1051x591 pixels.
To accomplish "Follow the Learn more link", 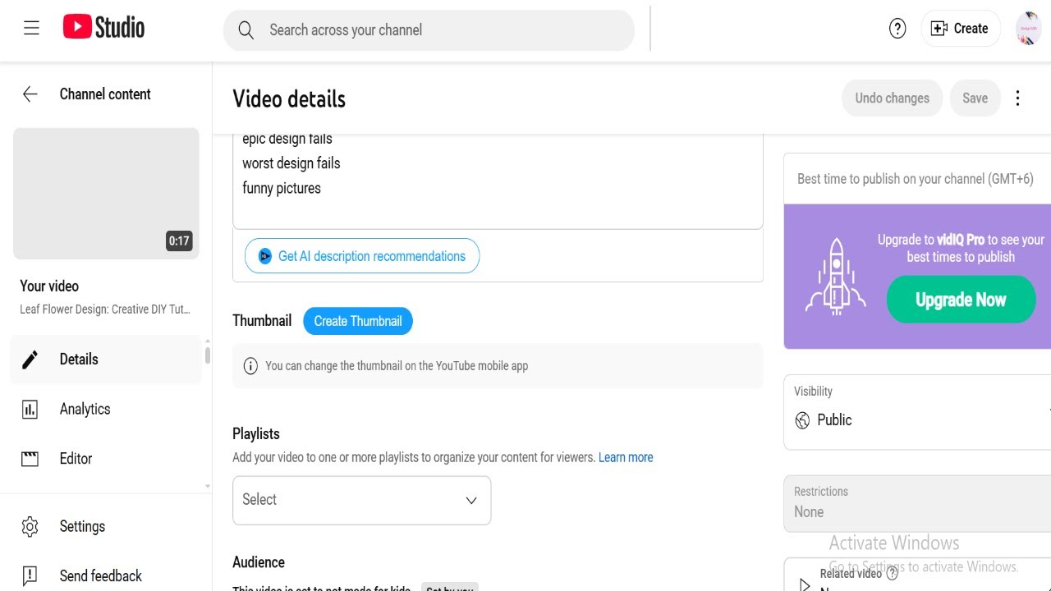I will (x=626, y=458).
